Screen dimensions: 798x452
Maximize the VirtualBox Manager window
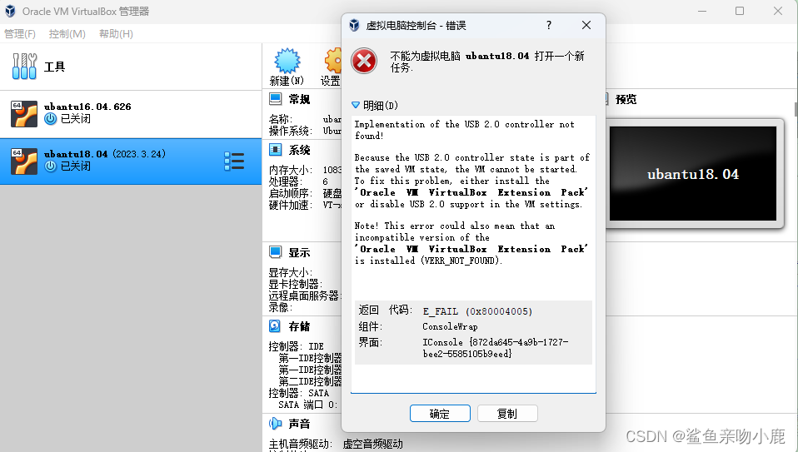point(740,11)
